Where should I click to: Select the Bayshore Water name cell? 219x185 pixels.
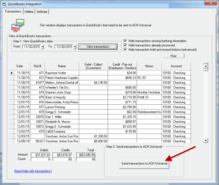coord(62,73)
